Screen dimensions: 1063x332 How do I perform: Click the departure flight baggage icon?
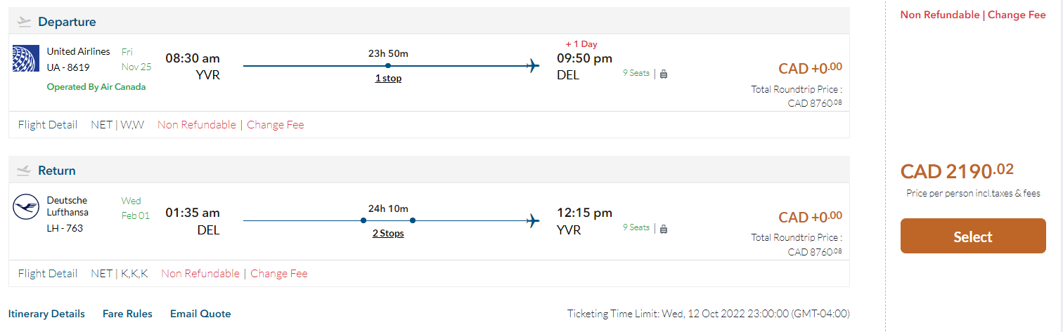coord(664,74)
